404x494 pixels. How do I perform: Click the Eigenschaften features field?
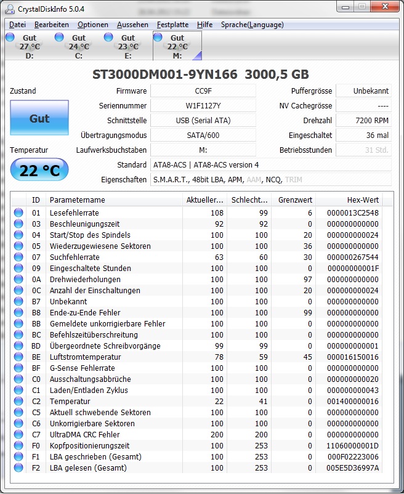pyautogui.click(x=271, y=180)
